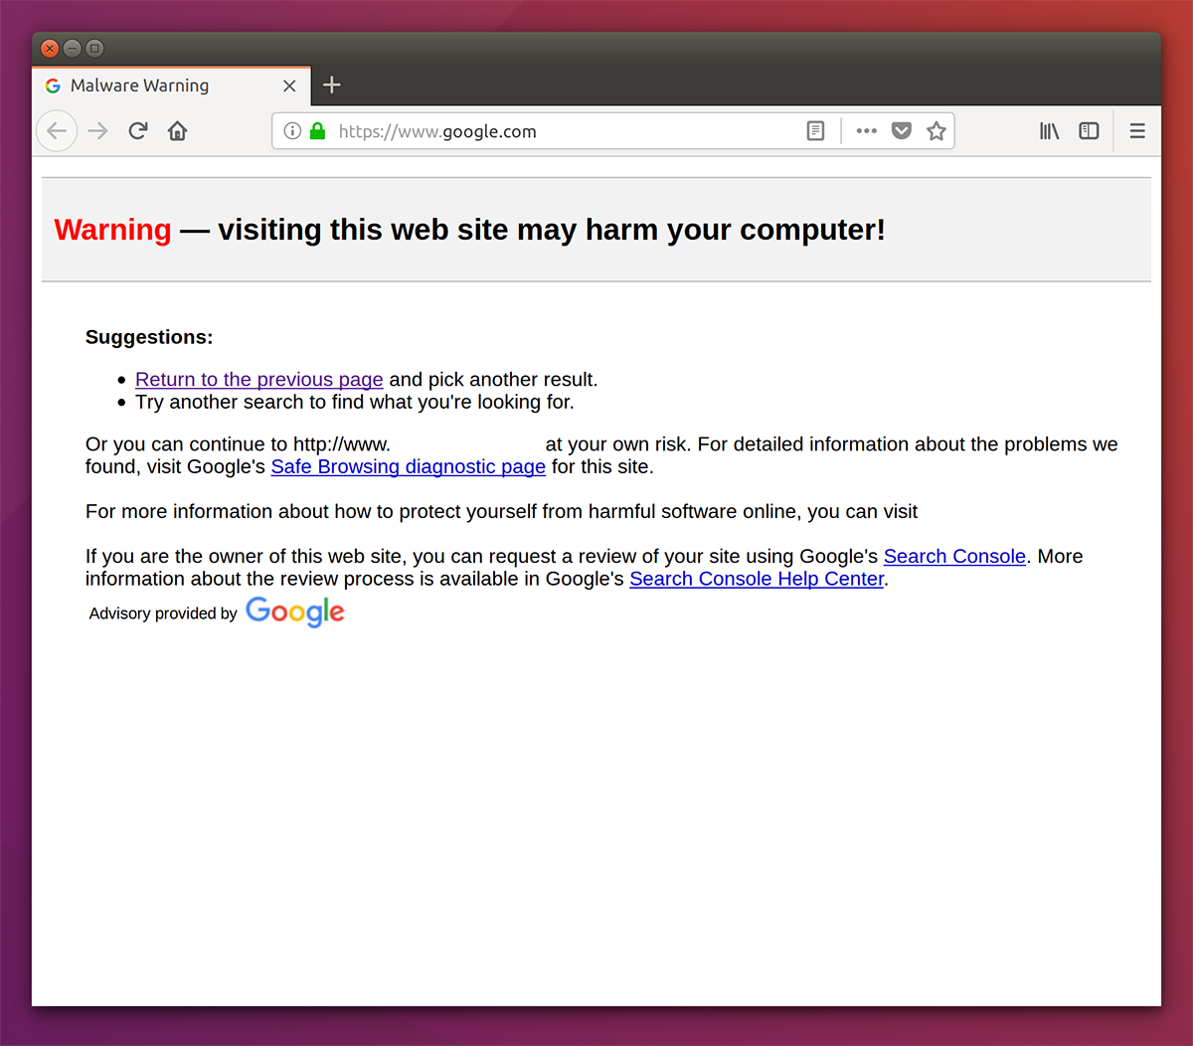Screen dimensions: 1193x1046
Task: Show site information icon in address bar
Action: [x=292, y=131]
